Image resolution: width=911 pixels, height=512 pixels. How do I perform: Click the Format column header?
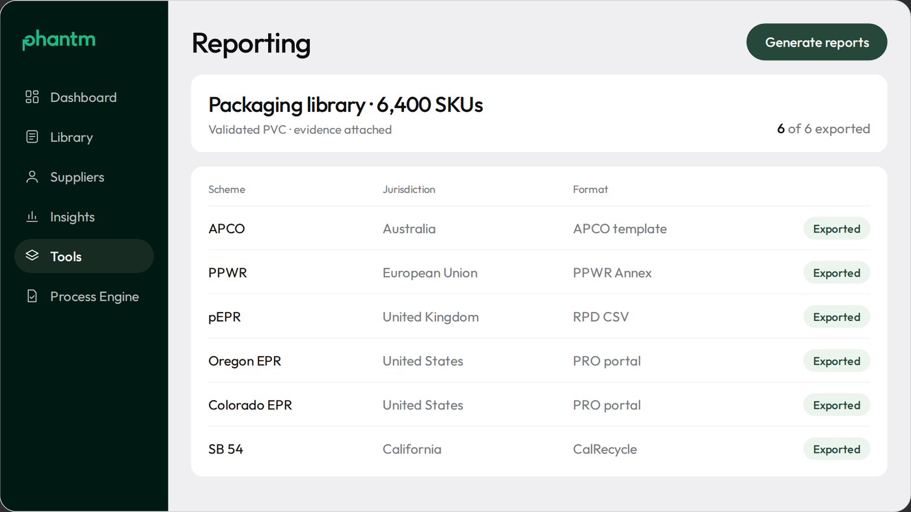click(590, 190)
